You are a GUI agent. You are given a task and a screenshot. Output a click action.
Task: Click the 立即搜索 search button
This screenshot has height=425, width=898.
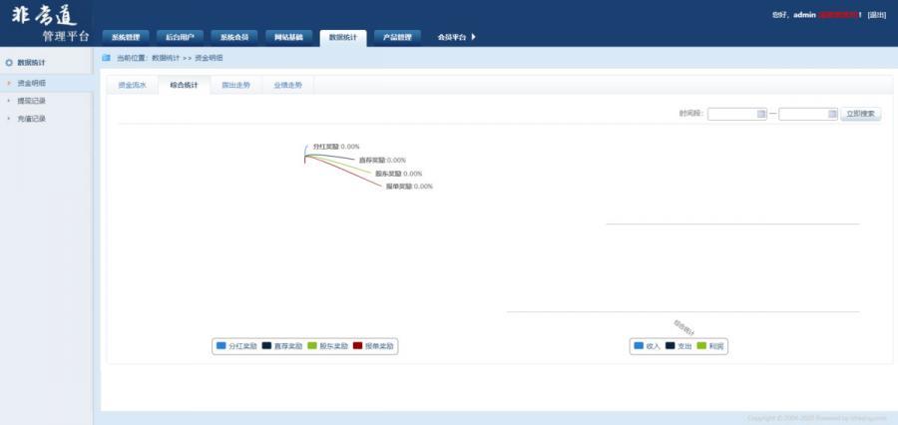click(861, 114)
